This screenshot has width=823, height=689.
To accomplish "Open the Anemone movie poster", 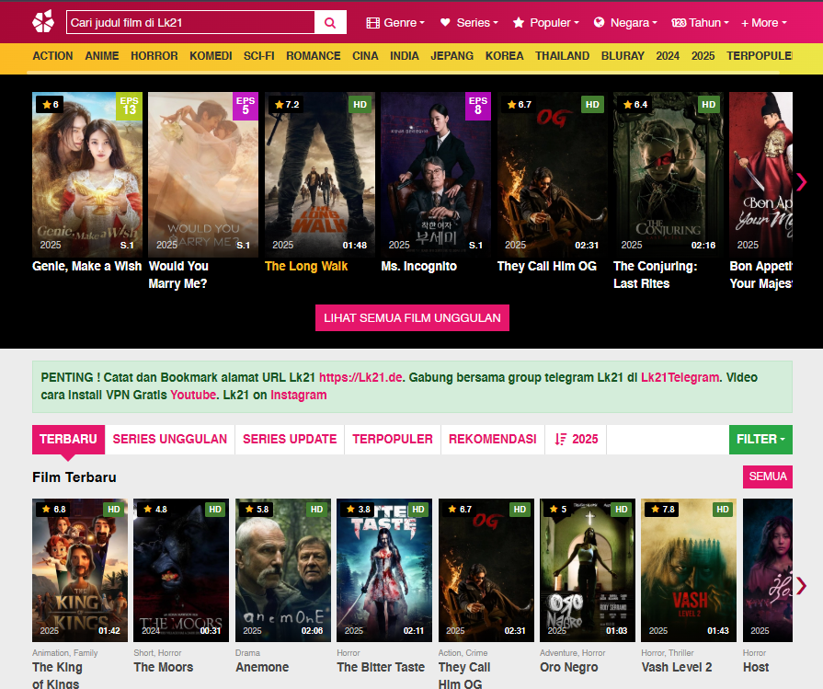I will (283, 570).
